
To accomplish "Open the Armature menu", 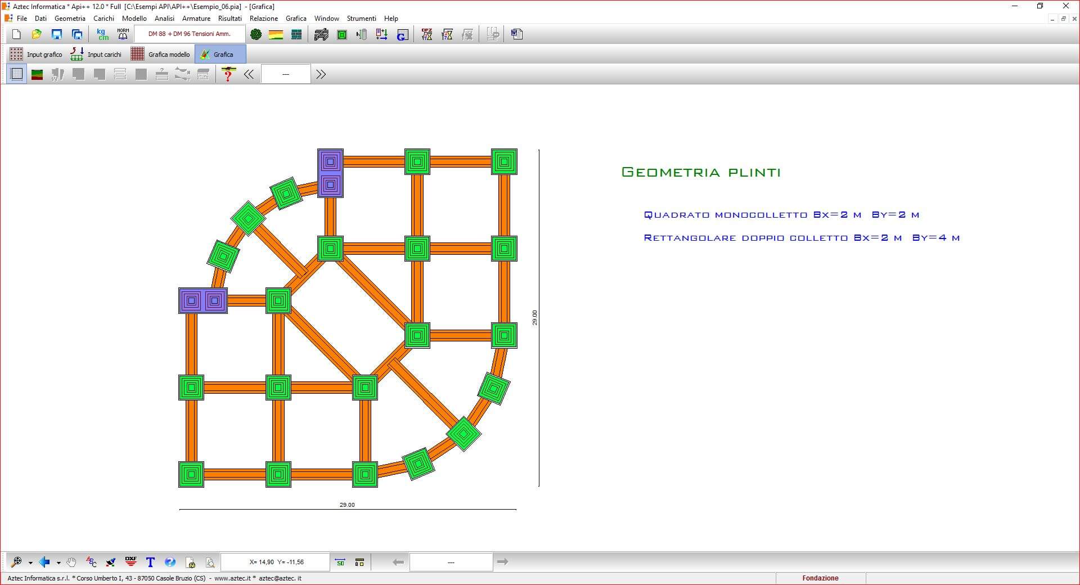I will (x=196, y=19).
